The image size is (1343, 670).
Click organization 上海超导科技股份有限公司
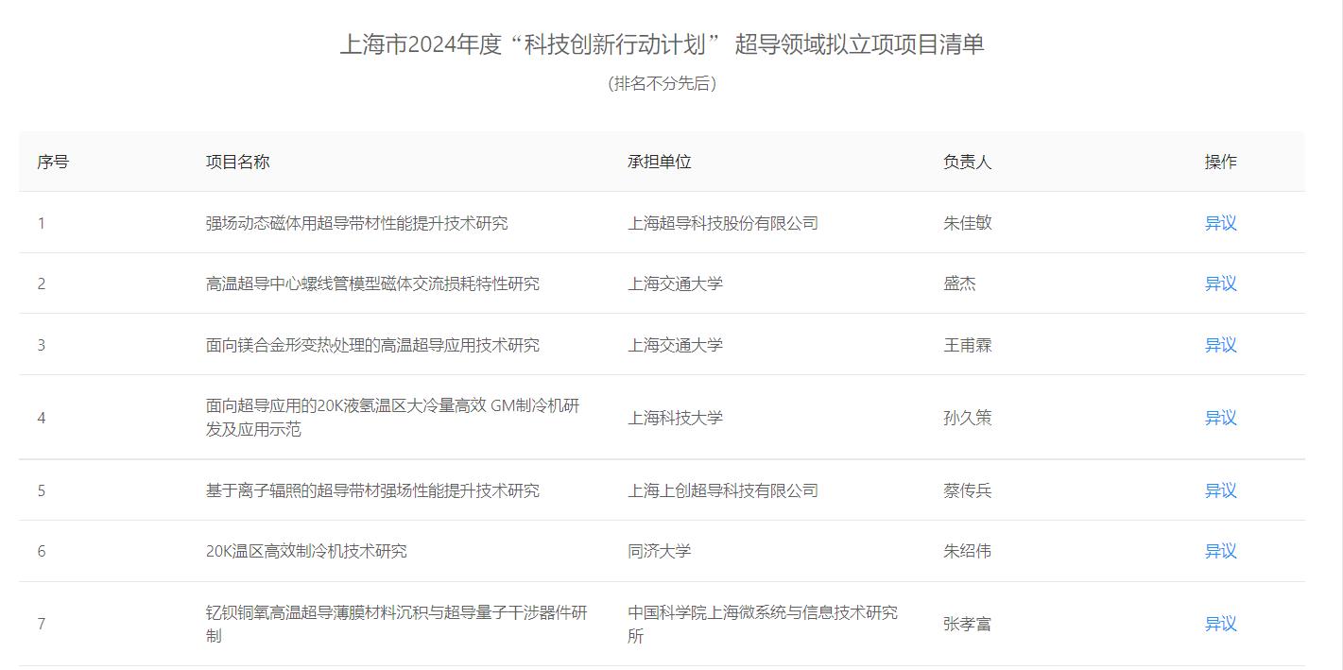[723, 223]
